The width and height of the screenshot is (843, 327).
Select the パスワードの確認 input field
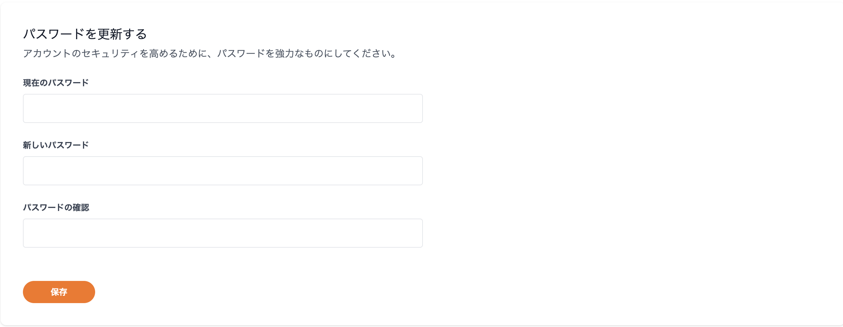(x=223, y=233)
